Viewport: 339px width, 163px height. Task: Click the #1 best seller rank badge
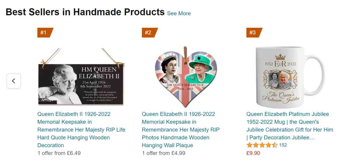45,32
